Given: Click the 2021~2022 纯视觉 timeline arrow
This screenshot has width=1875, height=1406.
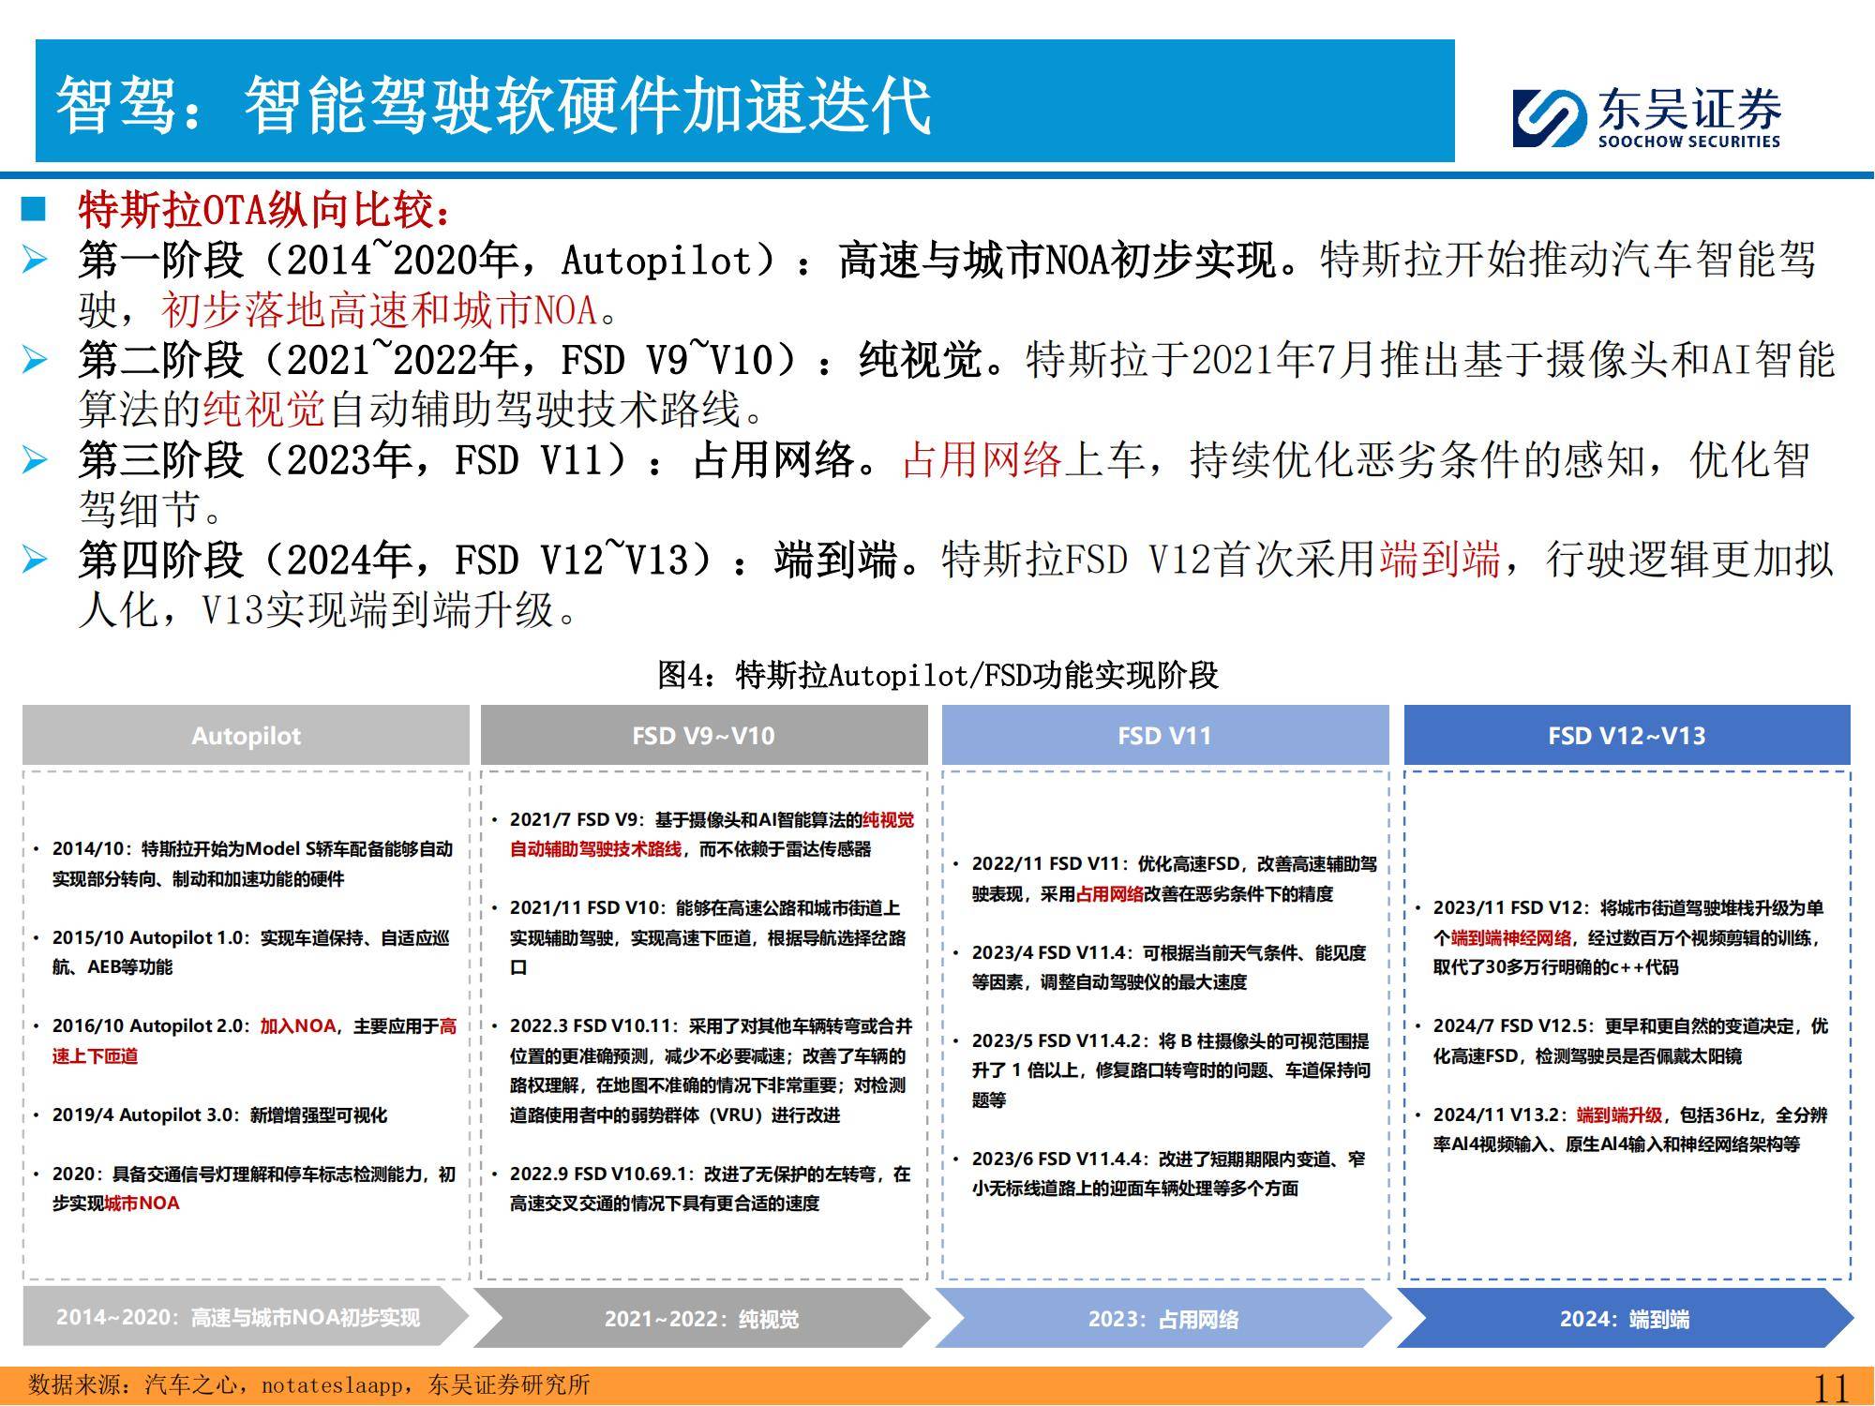Looking at the screenshot, I should coord(701,1319).
